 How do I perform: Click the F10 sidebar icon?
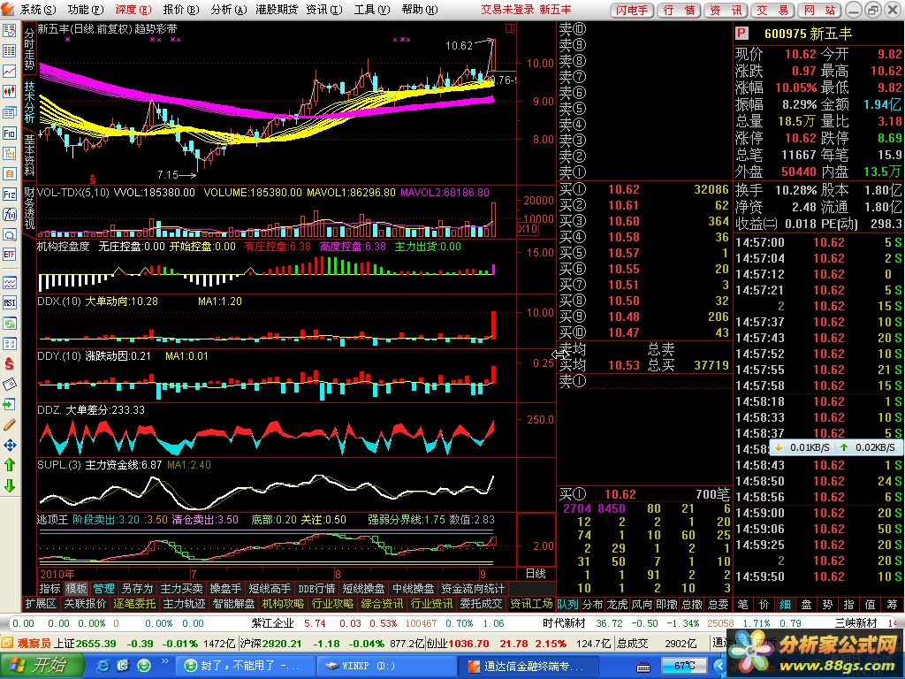click(x=9, y=134)
